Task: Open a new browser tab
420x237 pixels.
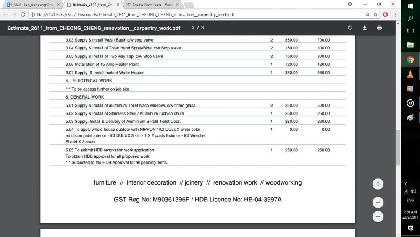Action: click(189, 5)
